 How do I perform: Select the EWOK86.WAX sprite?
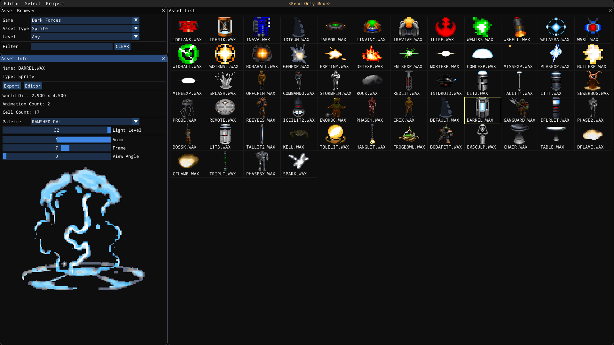335,111
